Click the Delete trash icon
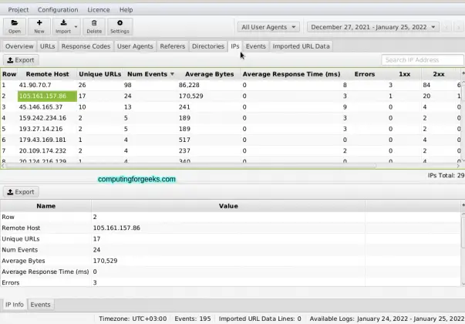Screen dimensions: 465x324 pos(93,23)
